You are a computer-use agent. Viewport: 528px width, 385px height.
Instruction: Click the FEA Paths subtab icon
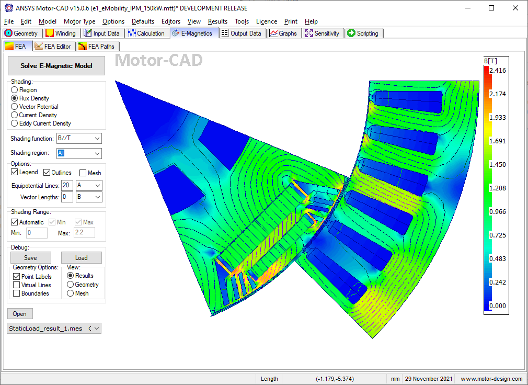coord(83,46)
